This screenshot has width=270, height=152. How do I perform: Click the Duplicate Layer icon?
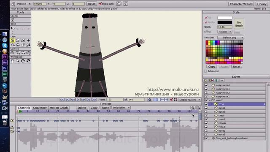tap(211, 81)
